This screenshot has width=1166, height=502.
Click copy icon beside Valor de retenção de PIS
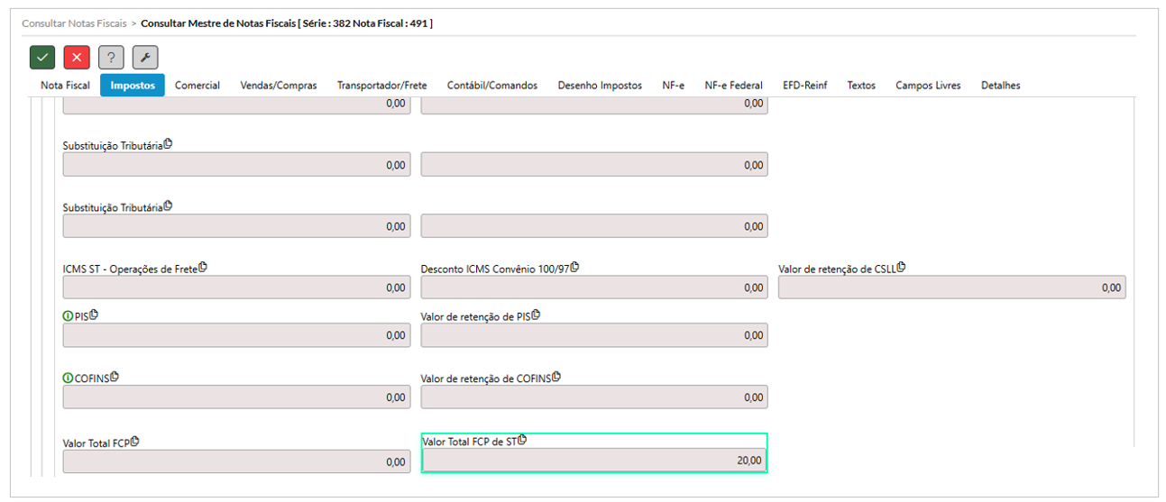536,315
